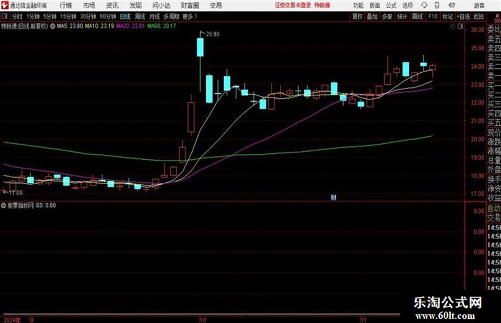Click the 游客 guest account label
501x323 pixels.
pos(479,5)
